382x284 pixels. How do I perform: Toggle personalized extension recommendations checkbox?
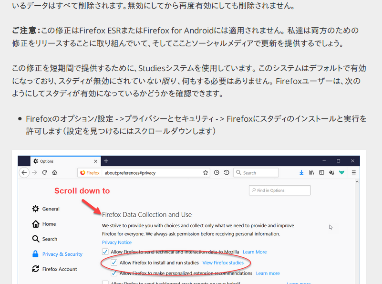click(x=114, y=273)
